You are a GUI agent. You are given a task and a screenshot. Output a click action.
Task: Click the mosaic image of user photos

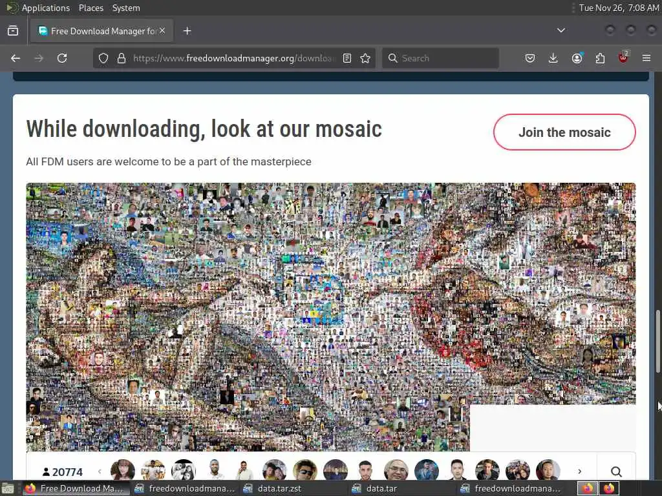tap(330, 316)
